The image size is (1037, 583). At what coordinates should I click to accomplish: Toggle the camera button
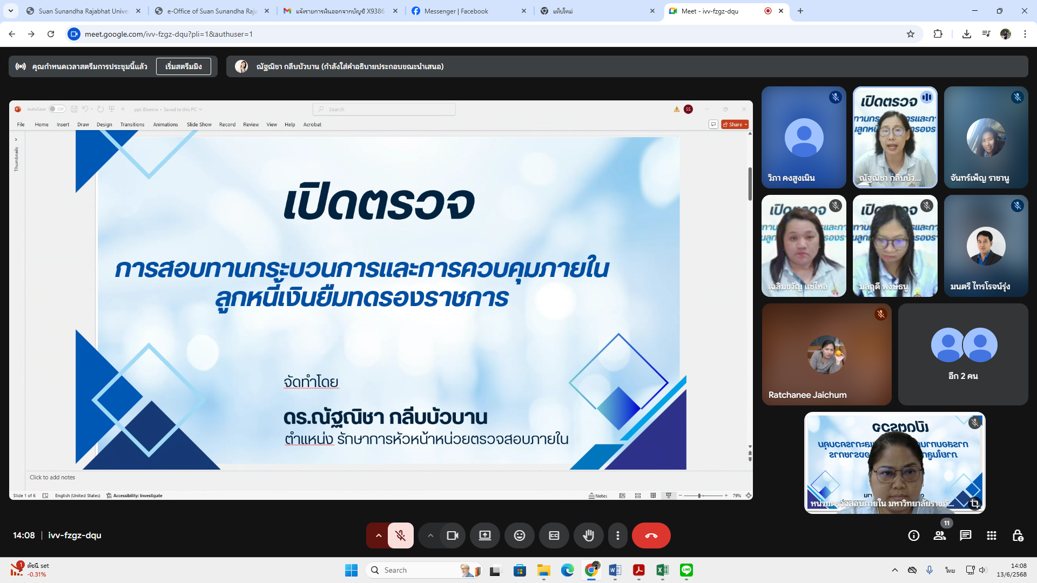[452, 535]
